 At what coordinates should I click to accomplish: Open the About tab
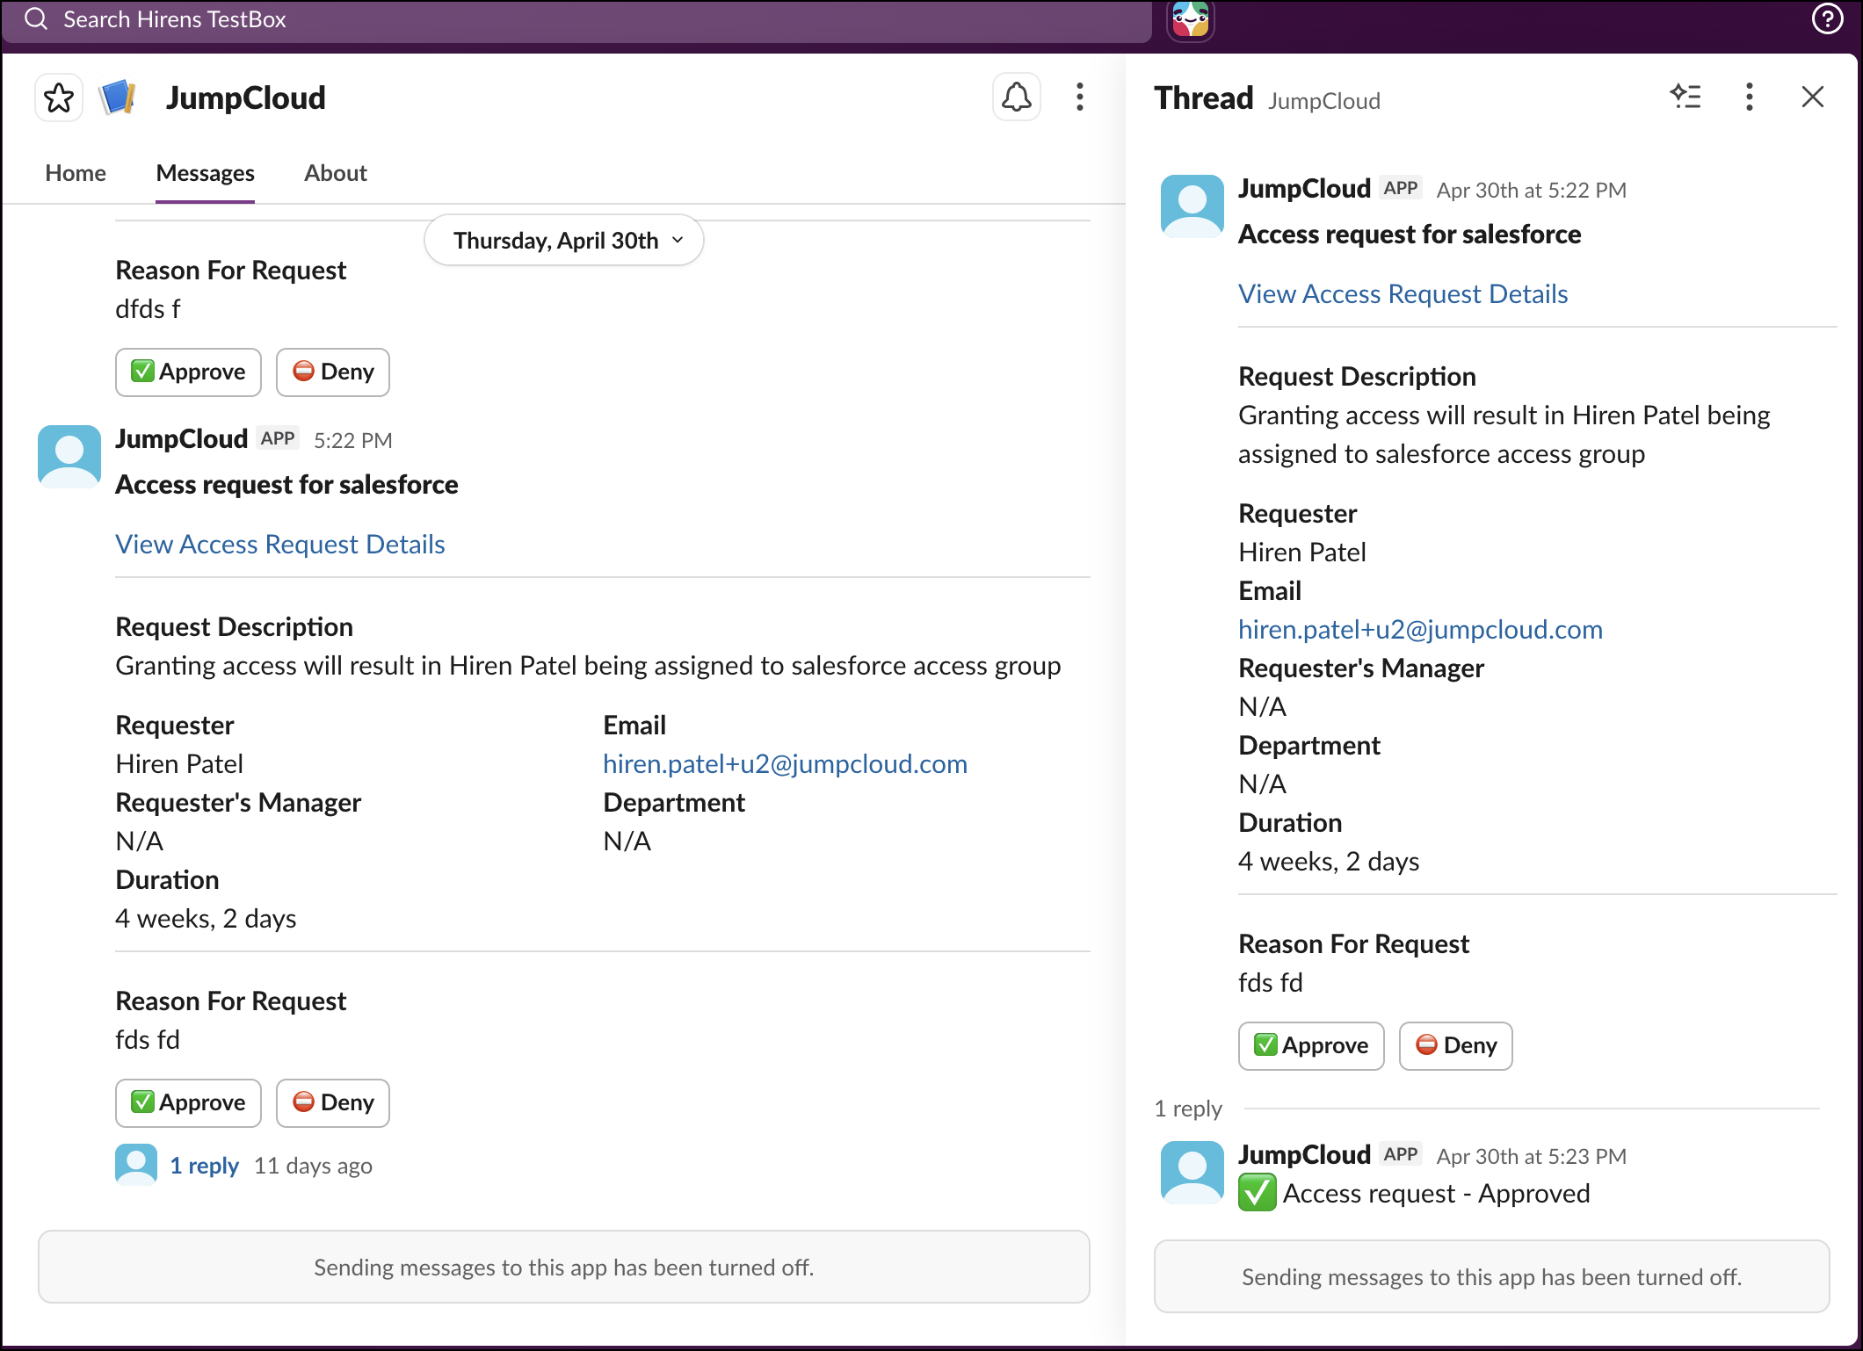[x=335, y=173]
